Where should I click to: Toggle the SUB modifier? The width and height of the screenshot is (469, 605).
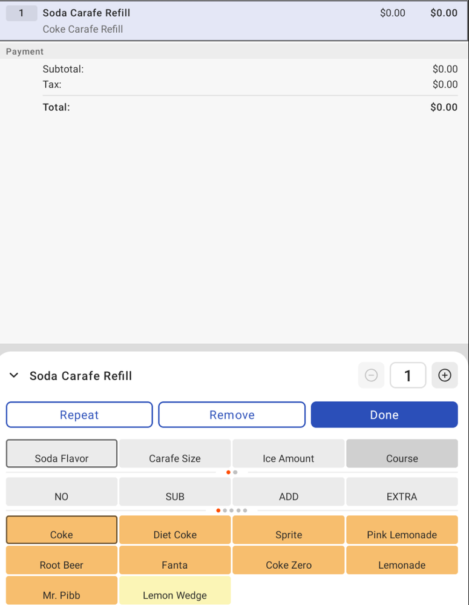tap(175, 492)
